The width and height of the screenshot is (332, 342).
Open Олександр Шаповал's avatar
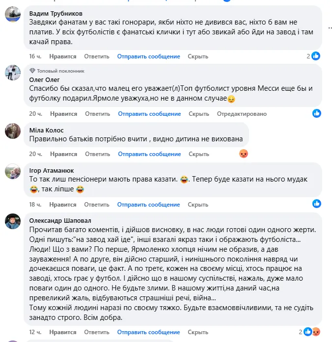(x=13, y=221)
